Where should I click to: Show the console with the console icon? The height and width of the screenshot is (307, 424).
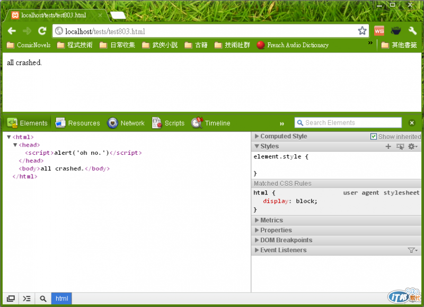[27, 299]
